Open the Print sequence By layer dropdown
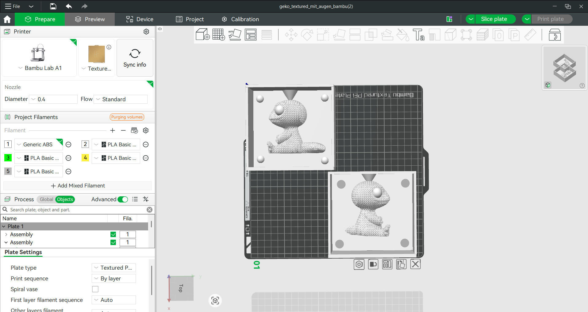The height and width of the screenshot is (312, 588). (x=114, y=279)
